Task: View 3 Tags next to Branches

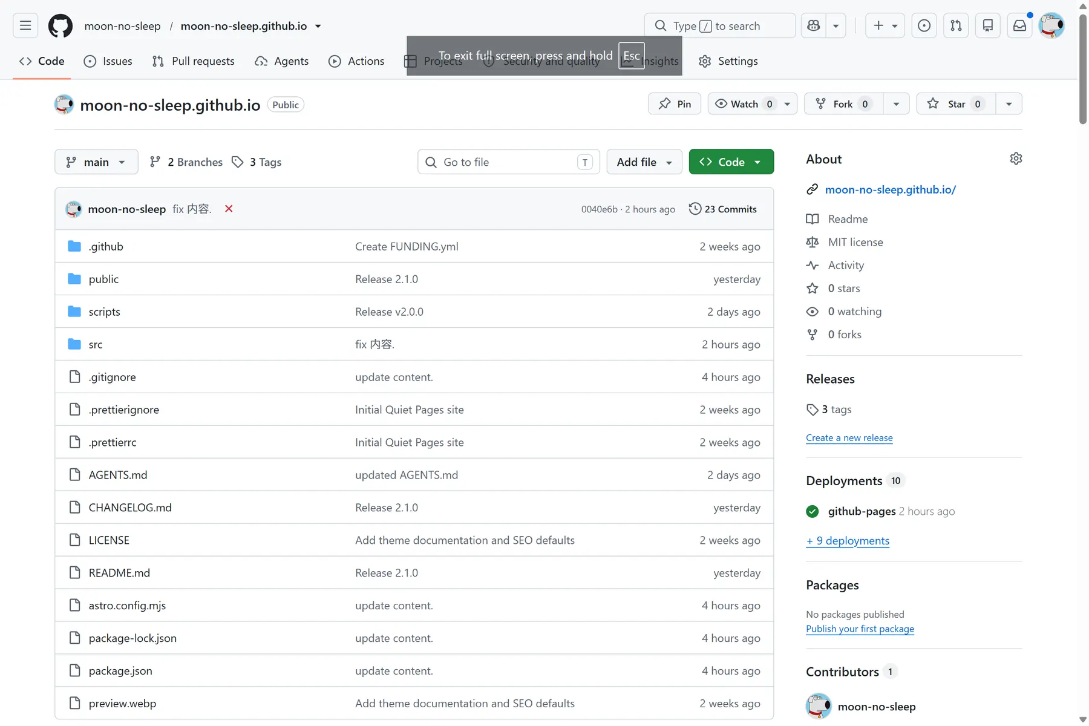Action: pyautogui.click(x=257, y=162)
